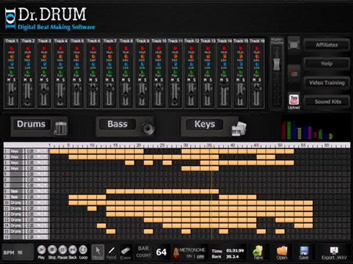The height and width of the screenshot is (264, 353).
Task: Export the beat with Export .WAV
Action: pos(334,253)
